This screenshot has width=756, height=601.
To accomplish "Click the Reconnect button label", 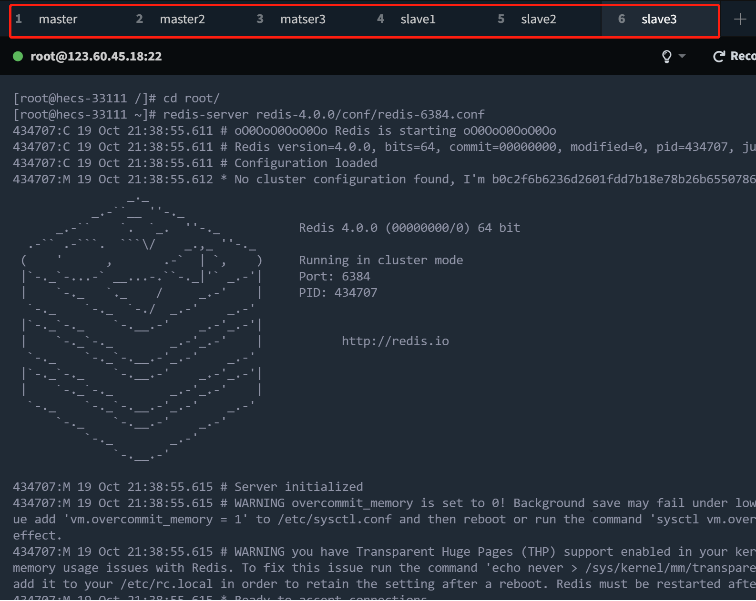I will (743, 56).
